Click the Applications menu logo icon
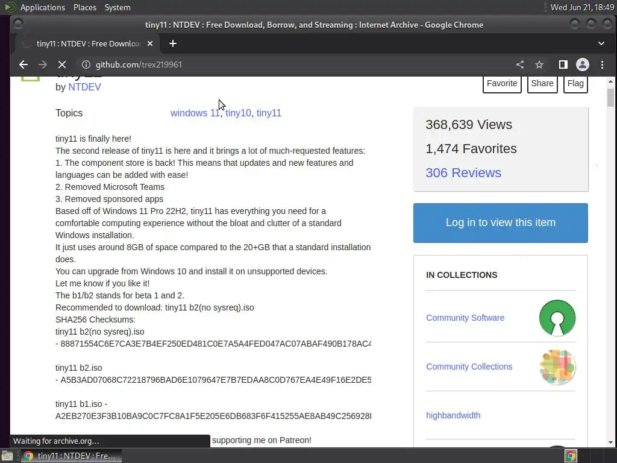Screen dimensions: 617x463 pos(10,7)
